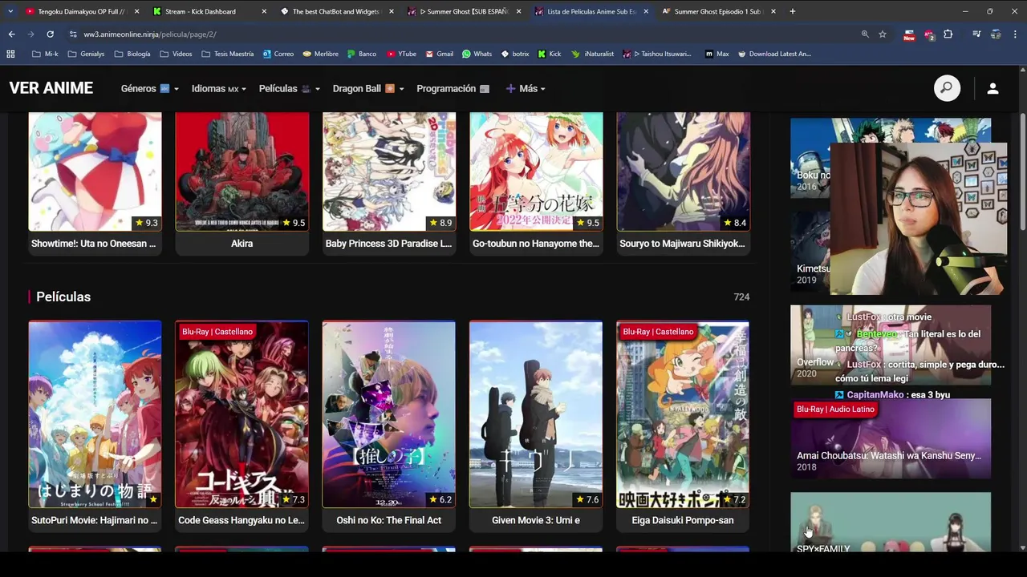
Task: Open a new browser tab
Action: (793, 11)
